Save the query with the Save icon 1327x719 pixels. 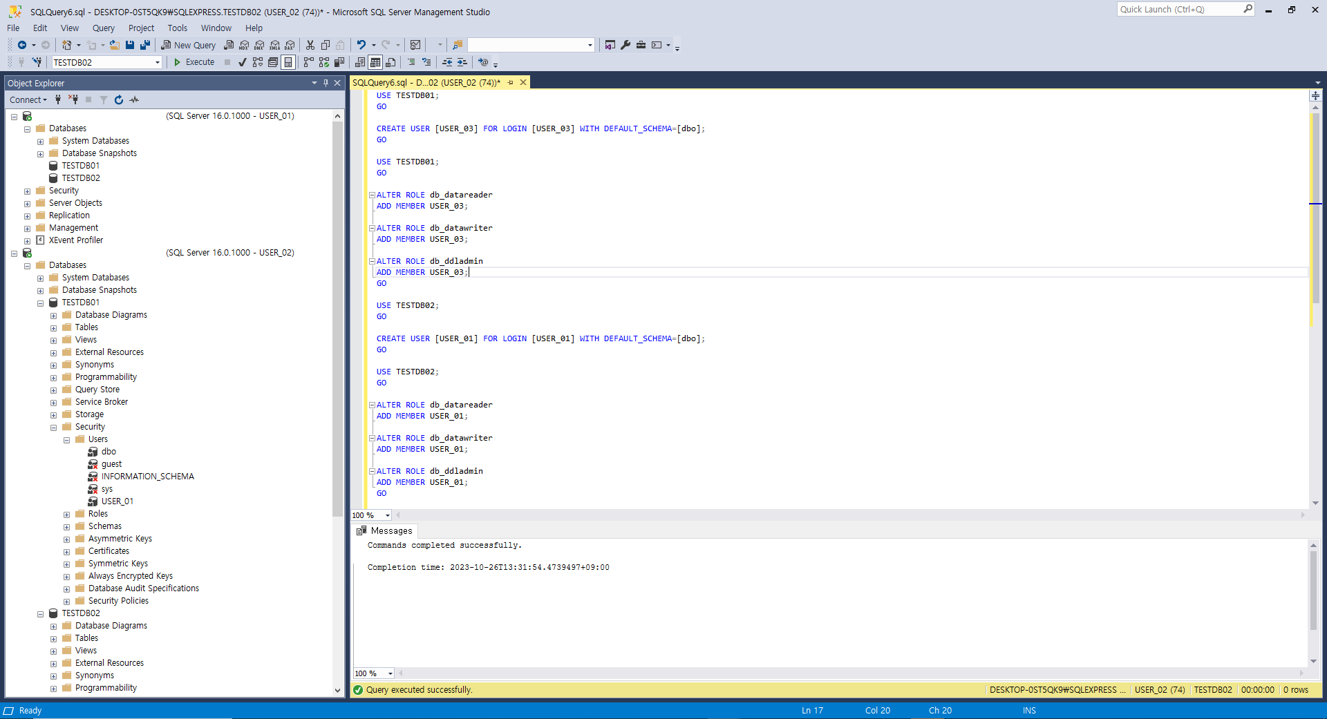(130, 45)
